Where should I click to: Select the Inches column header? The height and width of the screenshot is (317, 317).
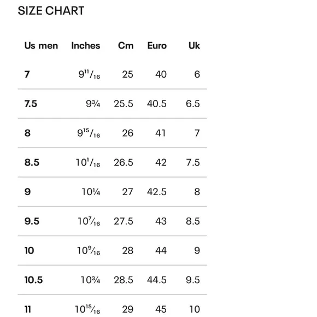click(86, 46)
